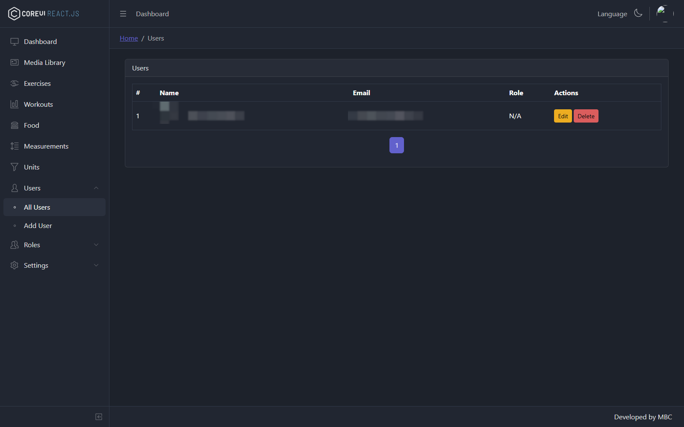The width and height of the screenshot is (684, 427).
Task: Collapse the Users submenu chevron
Action: (96, 188)
